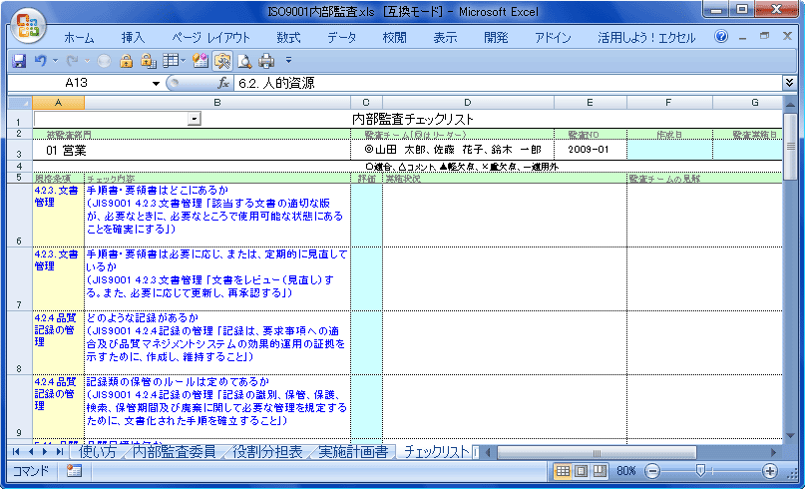Image resolution: width=805 pixels, height=489 pixels.
Task: Open Print Preview magnifier icon
Action: (x=244, y=61)
